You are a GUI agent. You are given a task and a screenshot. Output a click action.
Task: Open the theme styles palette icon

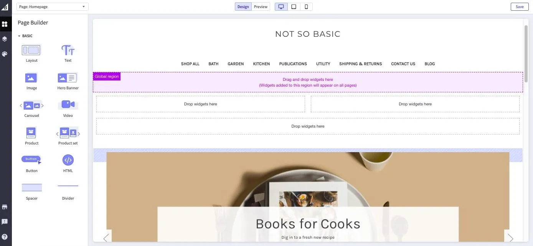pos(5,54)
